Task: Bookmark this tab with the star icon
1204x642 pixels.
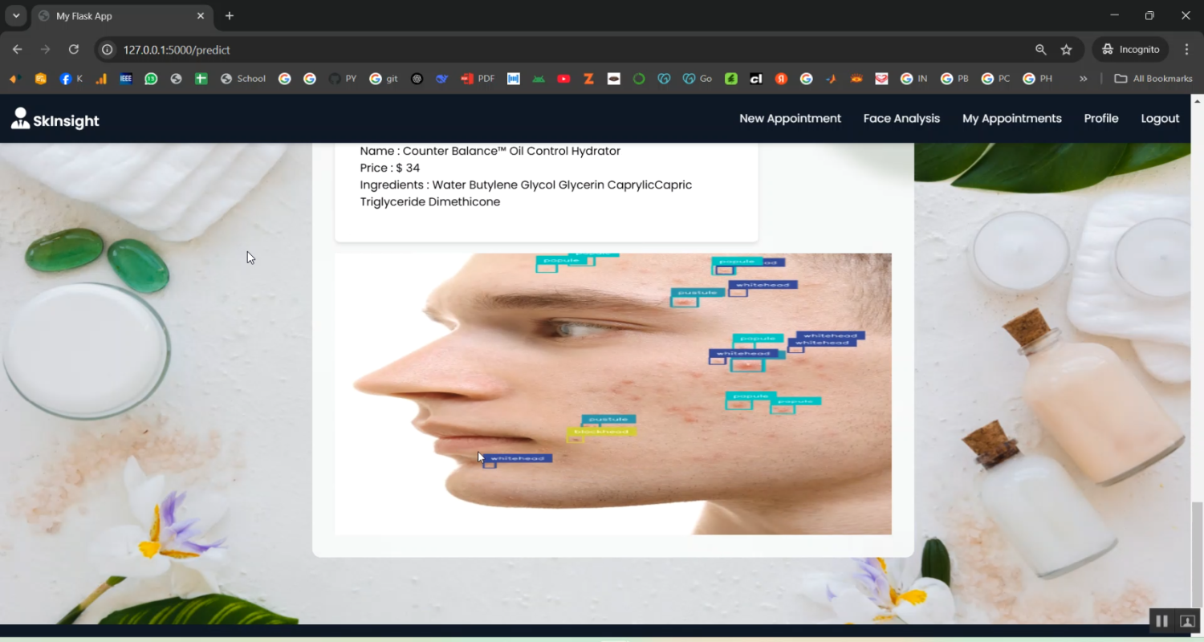Action: 1067,50
